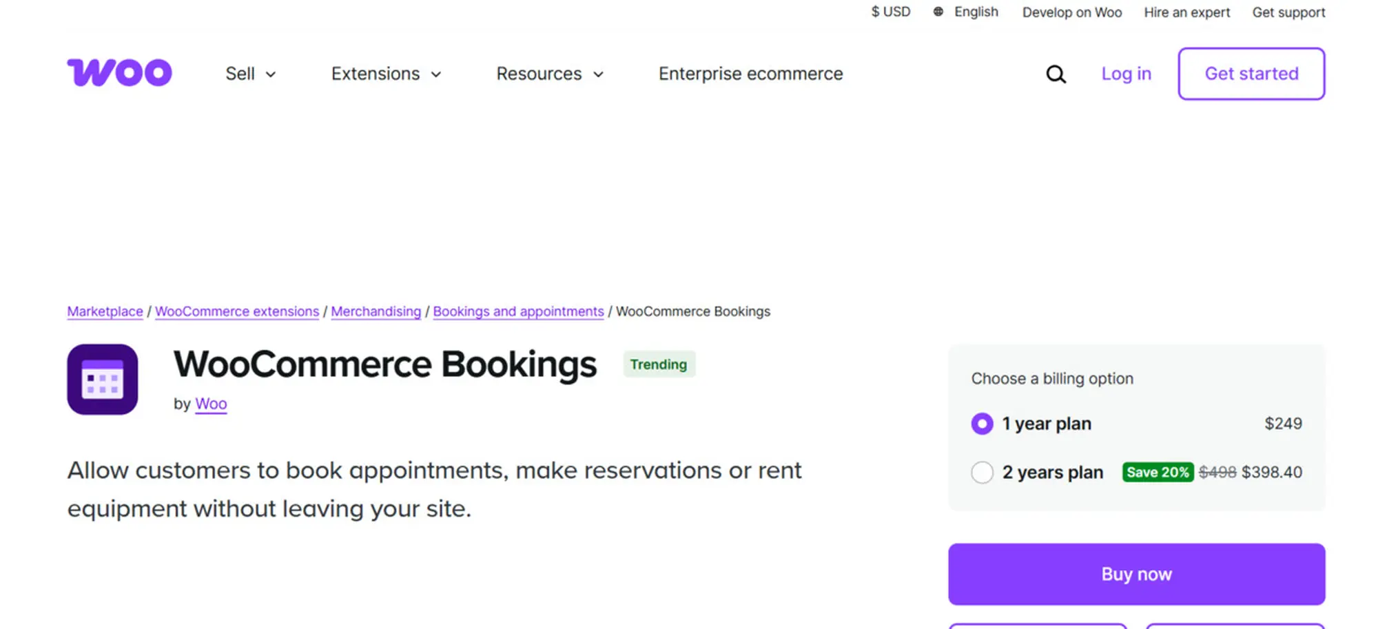The width and height of the screenshot is (1378, 629).
Task: Open Enterprise ecommerce menu item
Action: [750, 74]
